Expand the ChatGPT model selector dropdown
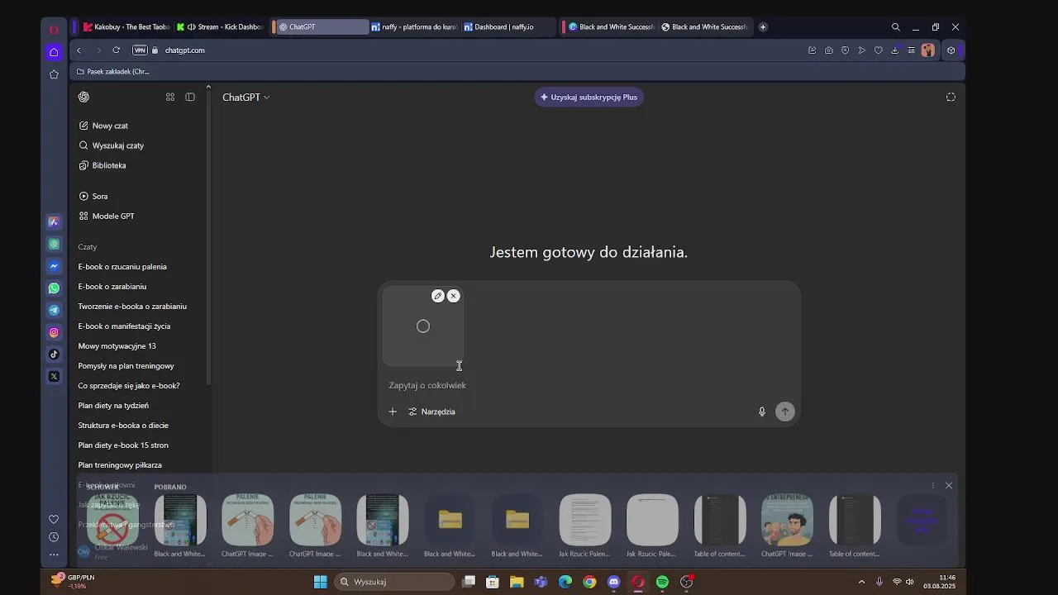Viewport: 1058px width, 595px height. (x=245, y=97)
